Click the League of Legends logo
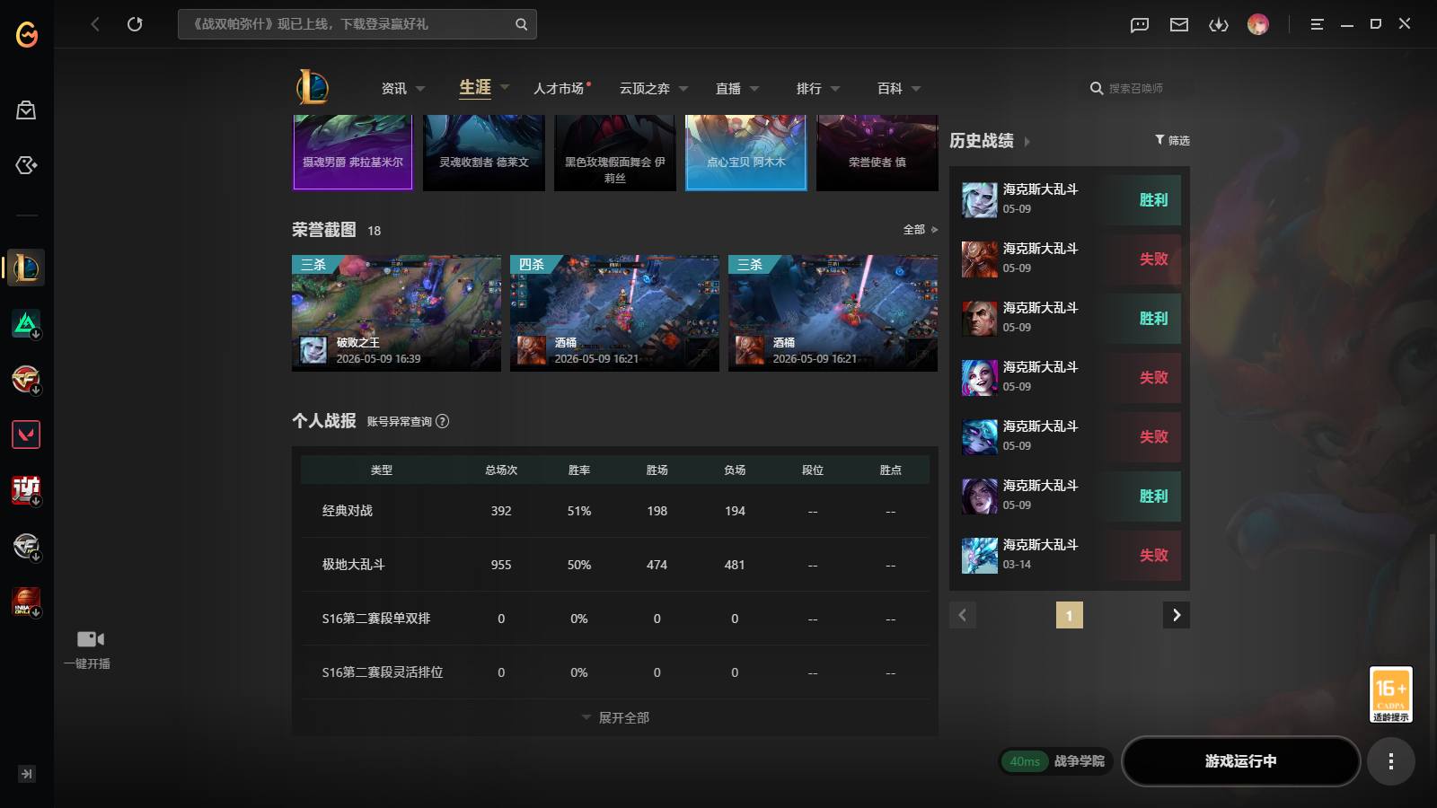 (312, 87)
